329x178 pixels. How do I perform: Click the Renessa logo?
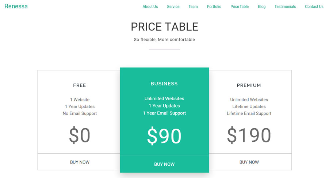point(16,6)
